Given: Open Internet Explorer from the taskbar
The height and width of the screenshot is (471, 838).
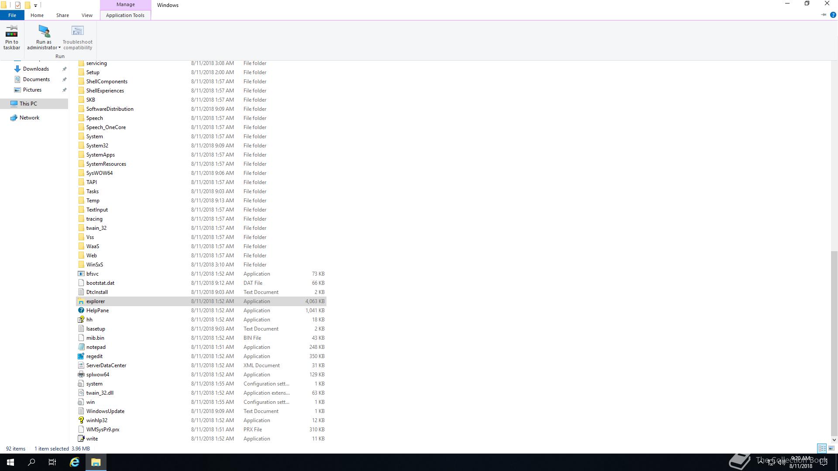Looking at the screenshot, I should [75, 462].
